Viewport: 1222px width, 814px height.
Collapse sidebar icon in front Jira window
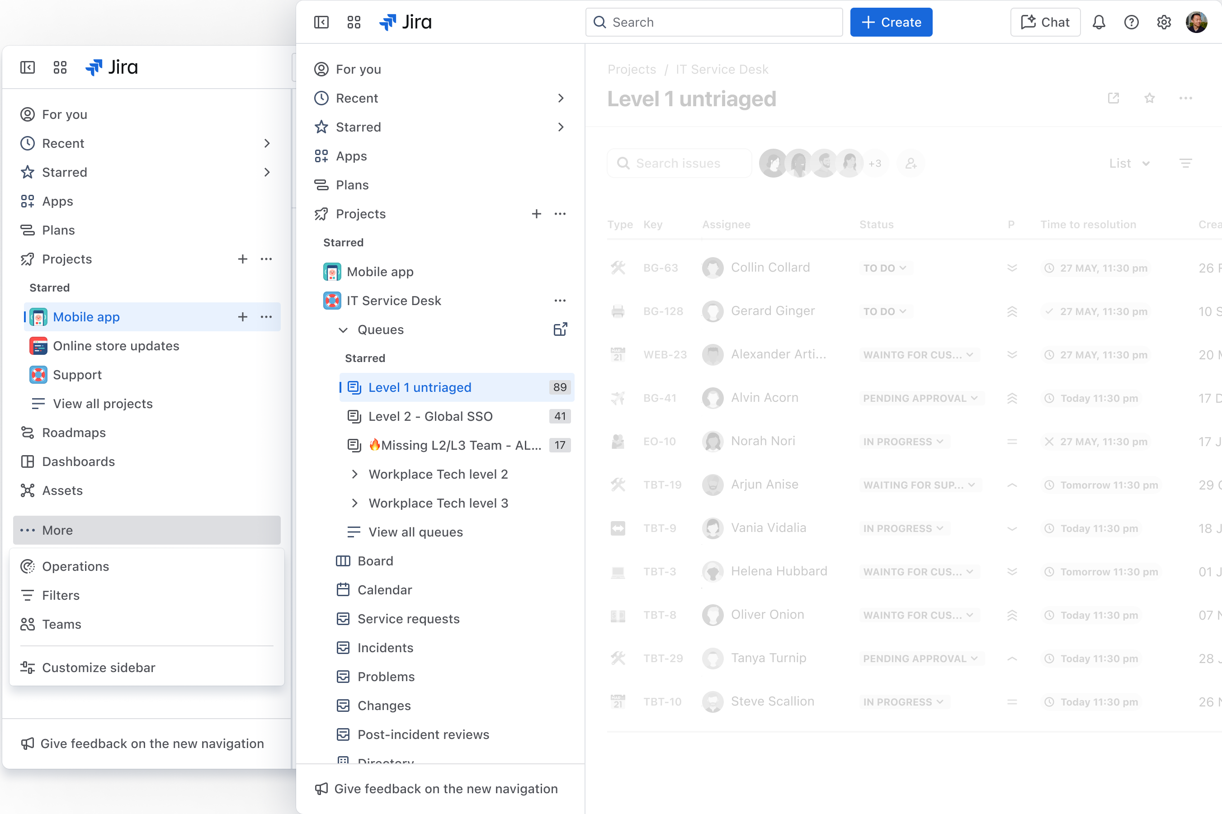(x=321, y=22)
